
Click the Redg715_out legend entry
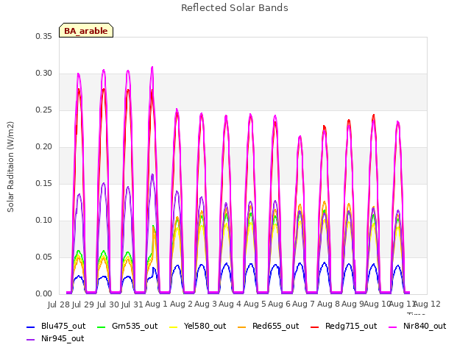point(344,326)
